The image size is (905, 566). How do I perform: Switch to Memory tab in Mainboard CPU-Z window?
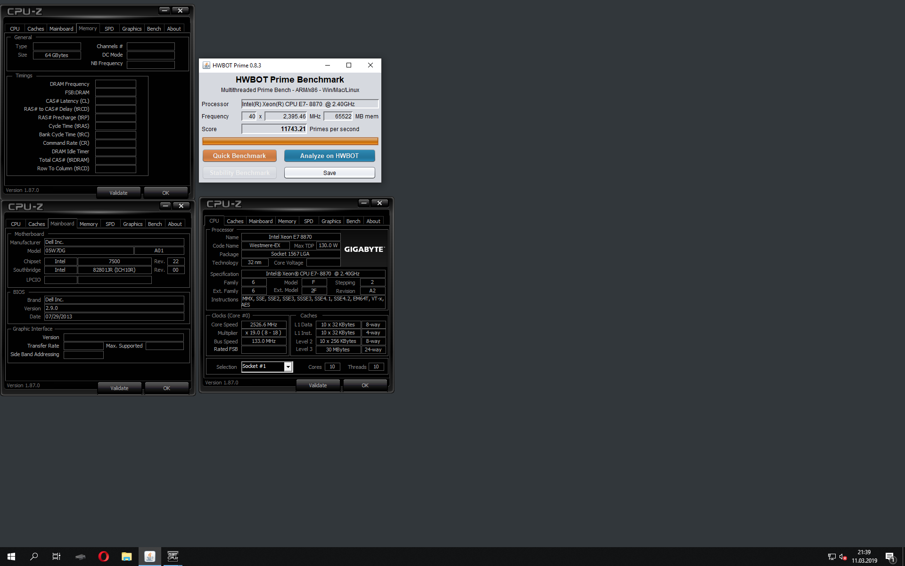click(x=89, y=224)
